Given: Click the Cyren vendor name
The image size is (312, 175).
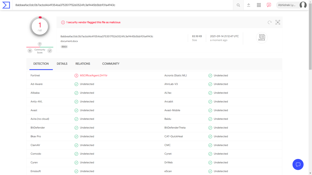Looking at the screenshot, I should (x=34, y=163).
